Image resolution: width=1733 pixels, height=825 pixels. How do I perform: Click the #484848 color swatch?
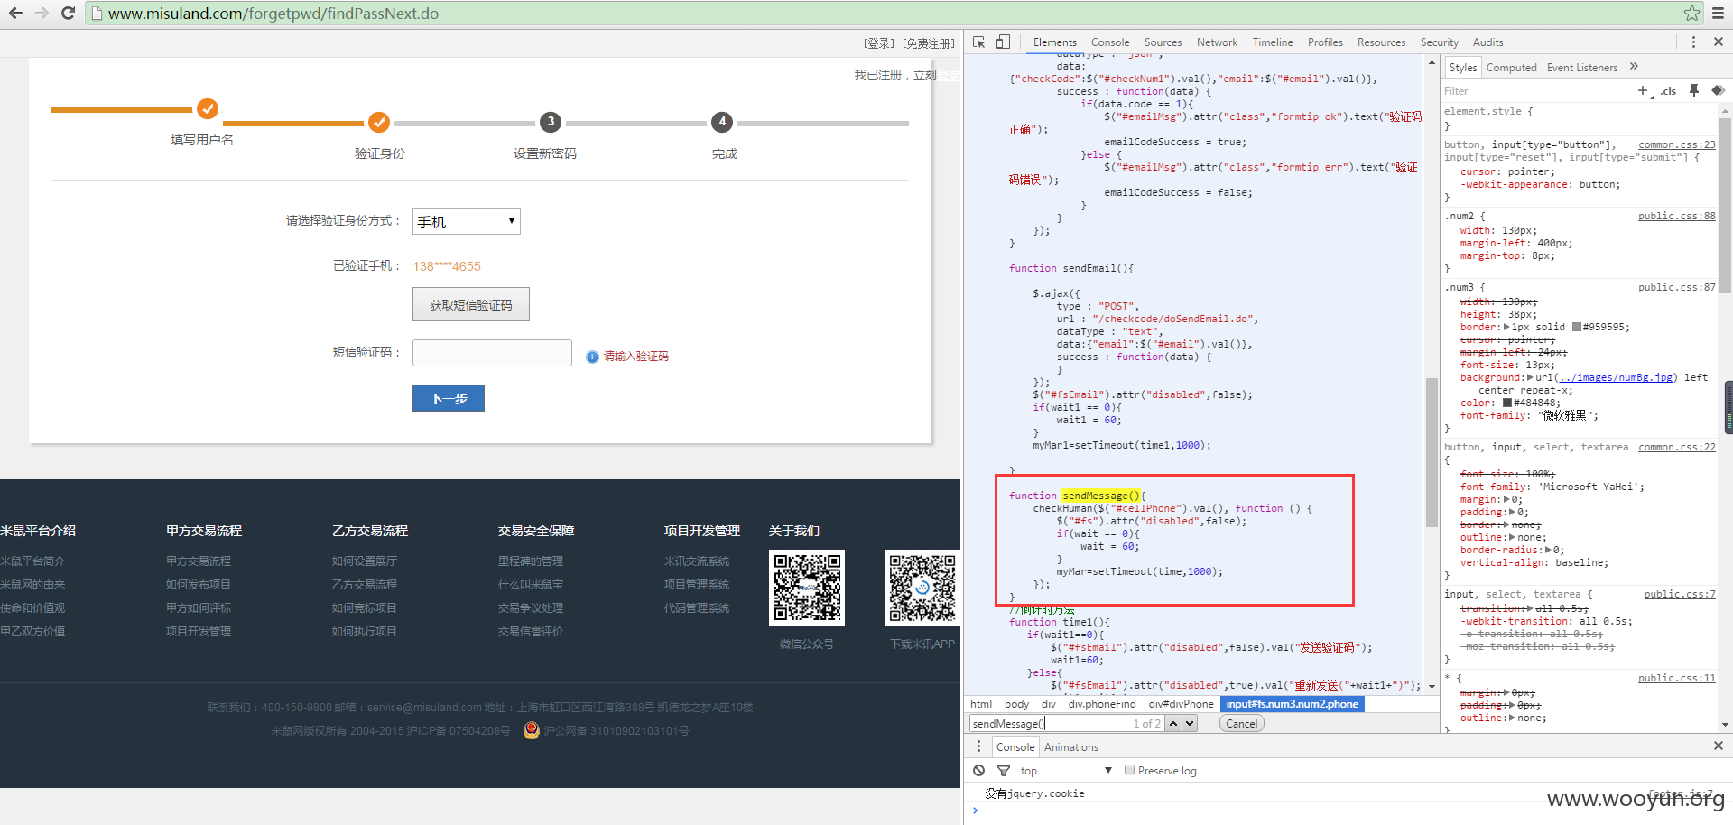(x=1506, y=403)
